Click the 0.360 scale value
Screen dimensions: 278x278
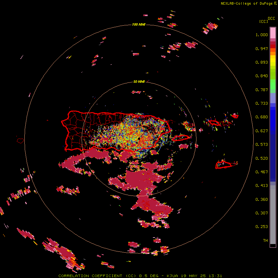[262, 200]
